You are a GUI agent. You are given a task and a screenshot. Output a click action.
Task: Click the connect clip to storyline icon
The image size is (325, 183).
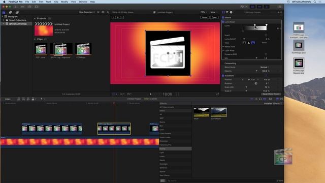(x=19, y=99)
